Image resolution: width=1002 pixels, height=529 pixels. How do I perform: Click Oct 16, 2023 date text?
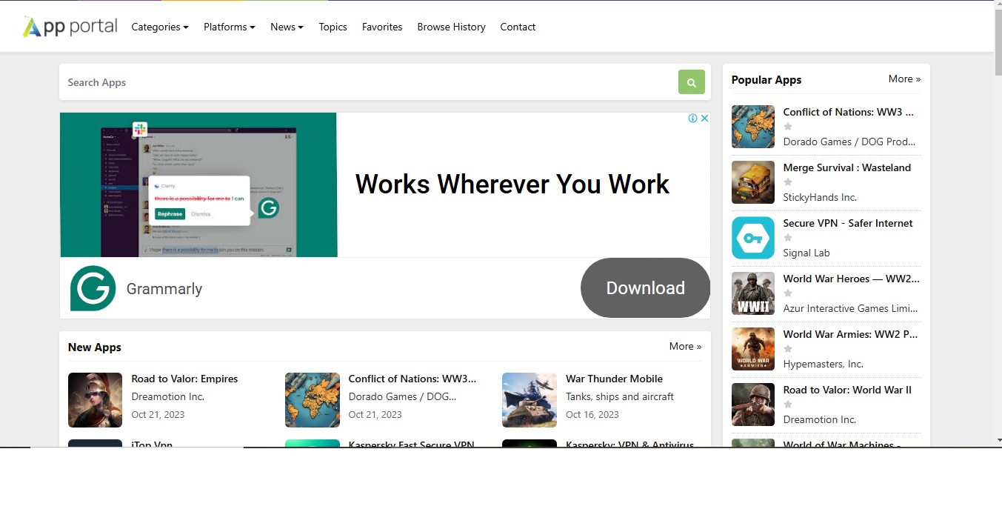point(592,414)
